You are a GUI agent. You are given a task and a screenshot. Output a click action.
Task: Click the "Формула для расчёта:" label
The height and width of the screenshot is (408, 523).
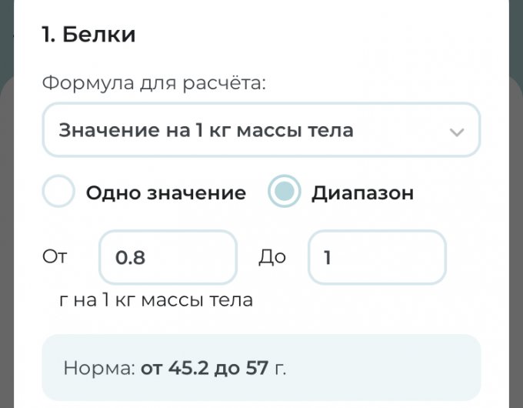tap(154, 82)
